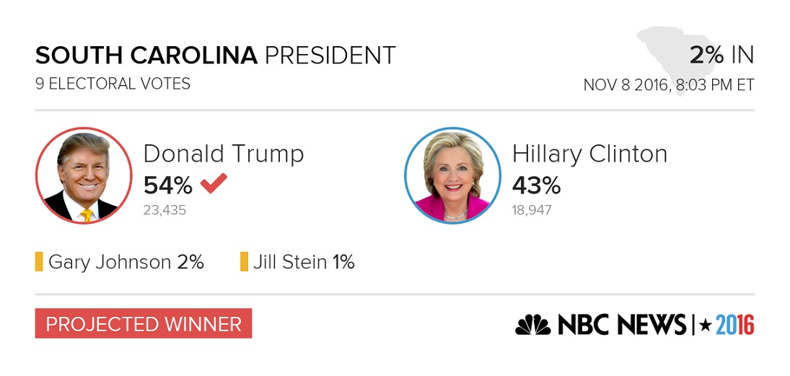
Task: Click the star icon before 2016
Action: tap(706, 325)
